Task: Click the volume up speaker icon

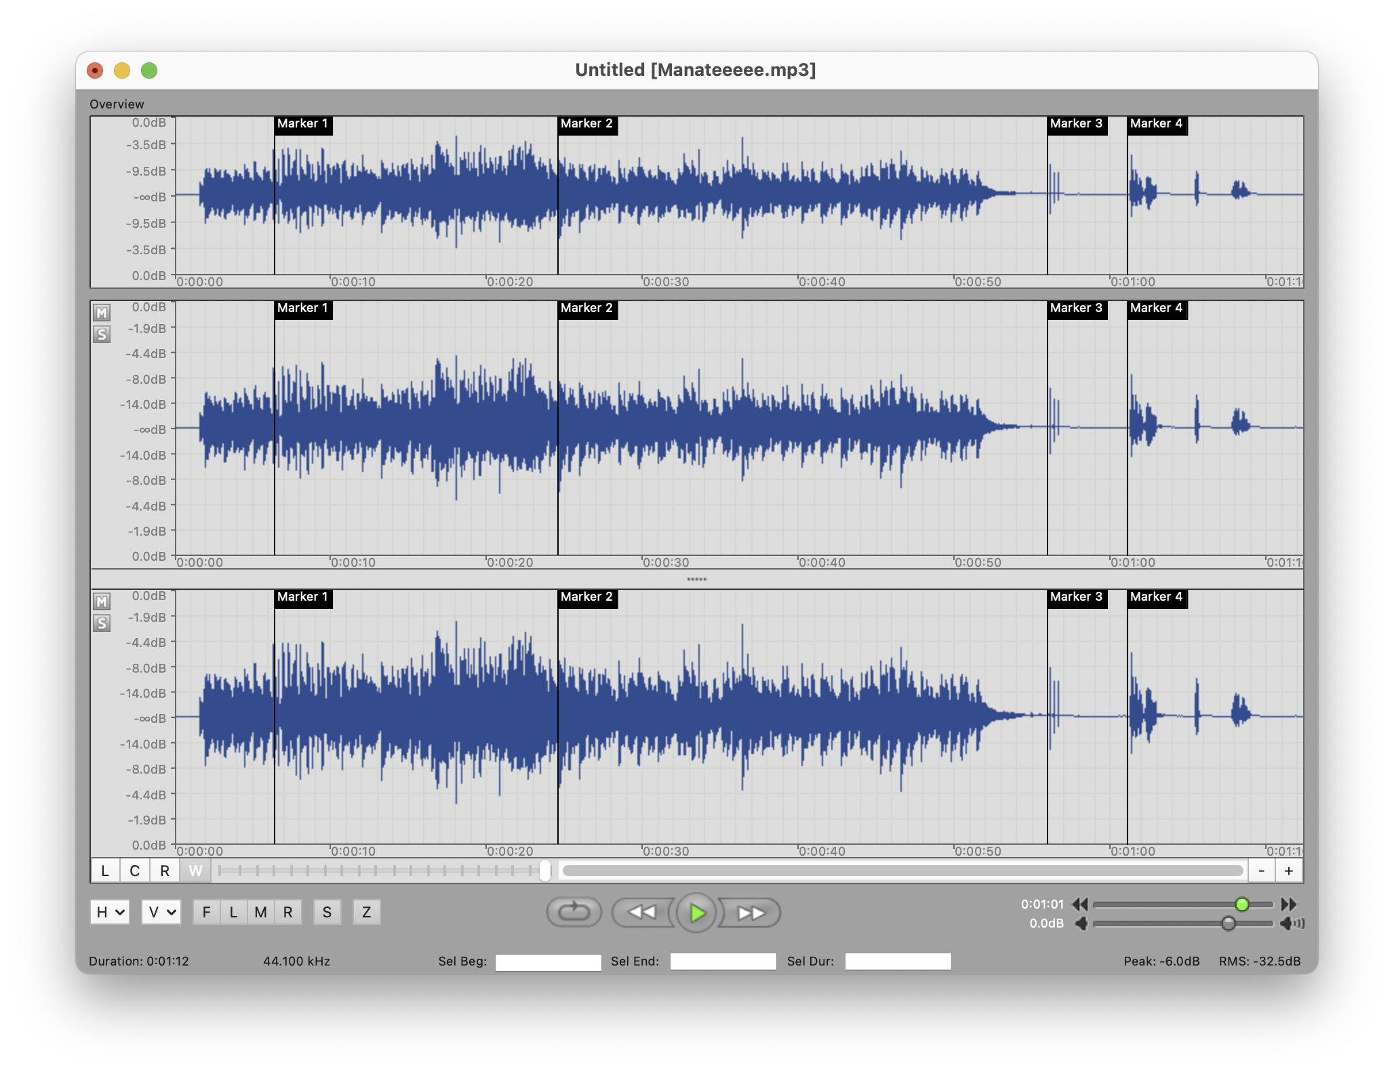Action: coord(1292,923)
